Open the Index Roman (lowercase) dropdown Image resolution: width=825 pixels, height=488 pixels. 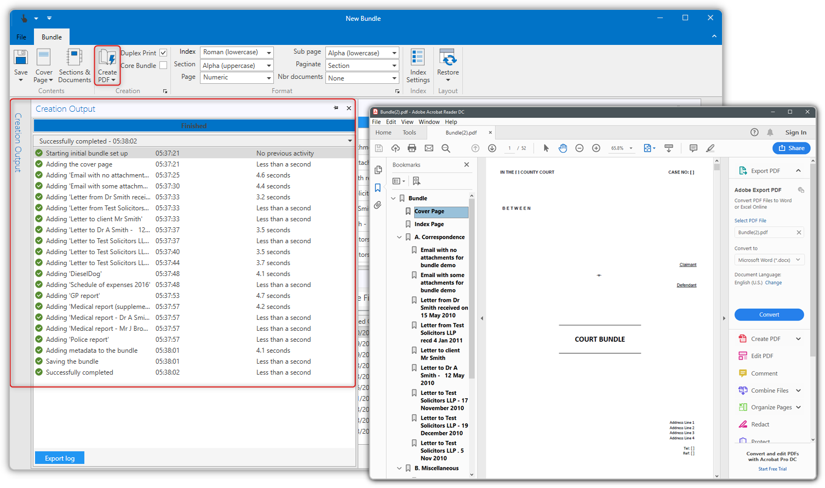coord(237,53)
